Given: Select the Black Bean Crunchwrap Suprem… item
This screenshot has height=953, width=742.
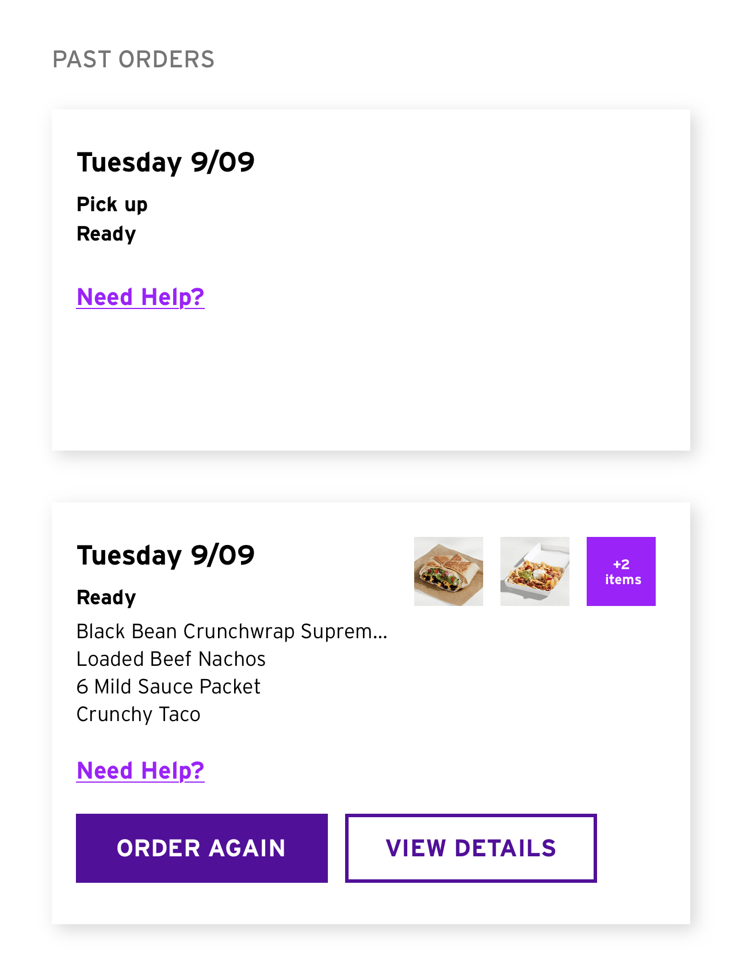Looking at the screenshot, I should coord(232,631).
